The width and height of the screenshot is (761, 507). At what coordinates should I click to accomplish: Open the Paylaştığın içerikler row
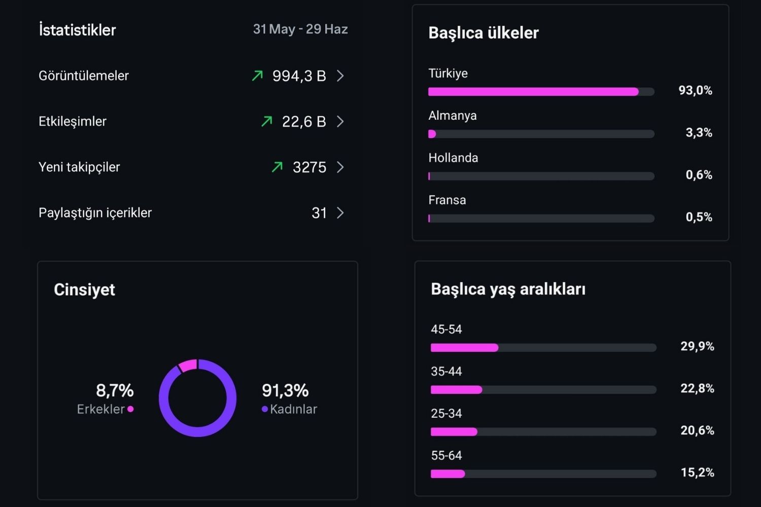193,213
